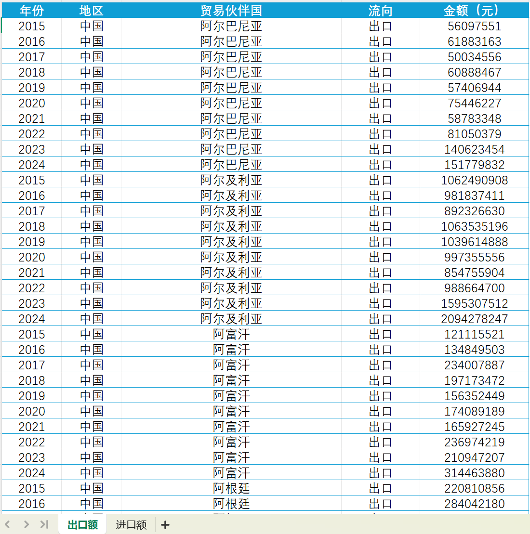The image size is (530, 534).
Task: Select the 流向 header cell
Action: pos(380,11)
